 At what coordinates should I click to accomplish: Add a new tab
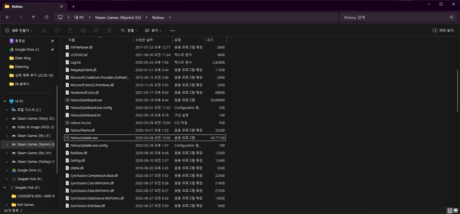[73, 6]
